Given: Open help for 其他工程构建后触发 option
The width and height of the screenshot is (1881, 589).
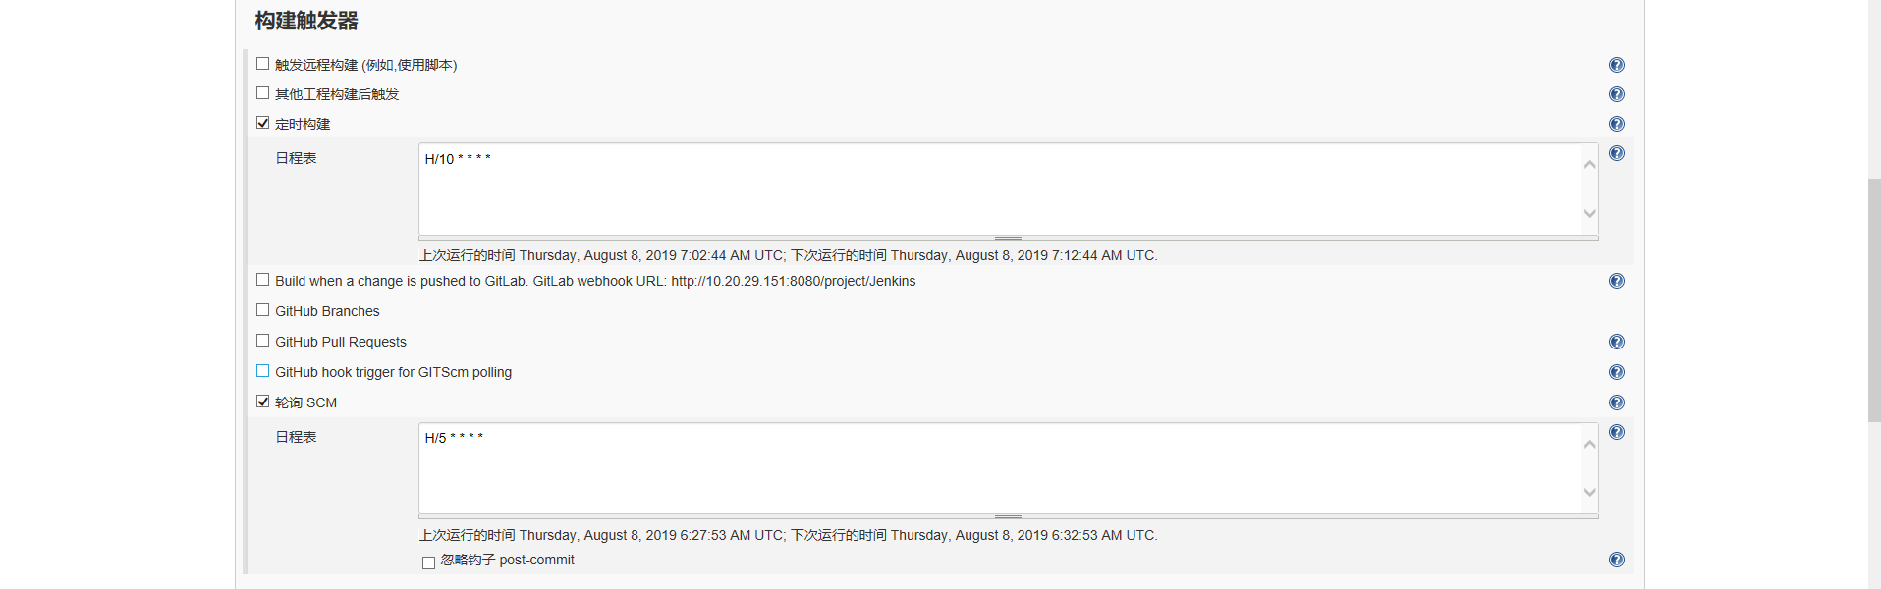Looking at the screenshot, I should coord(1616,94).
